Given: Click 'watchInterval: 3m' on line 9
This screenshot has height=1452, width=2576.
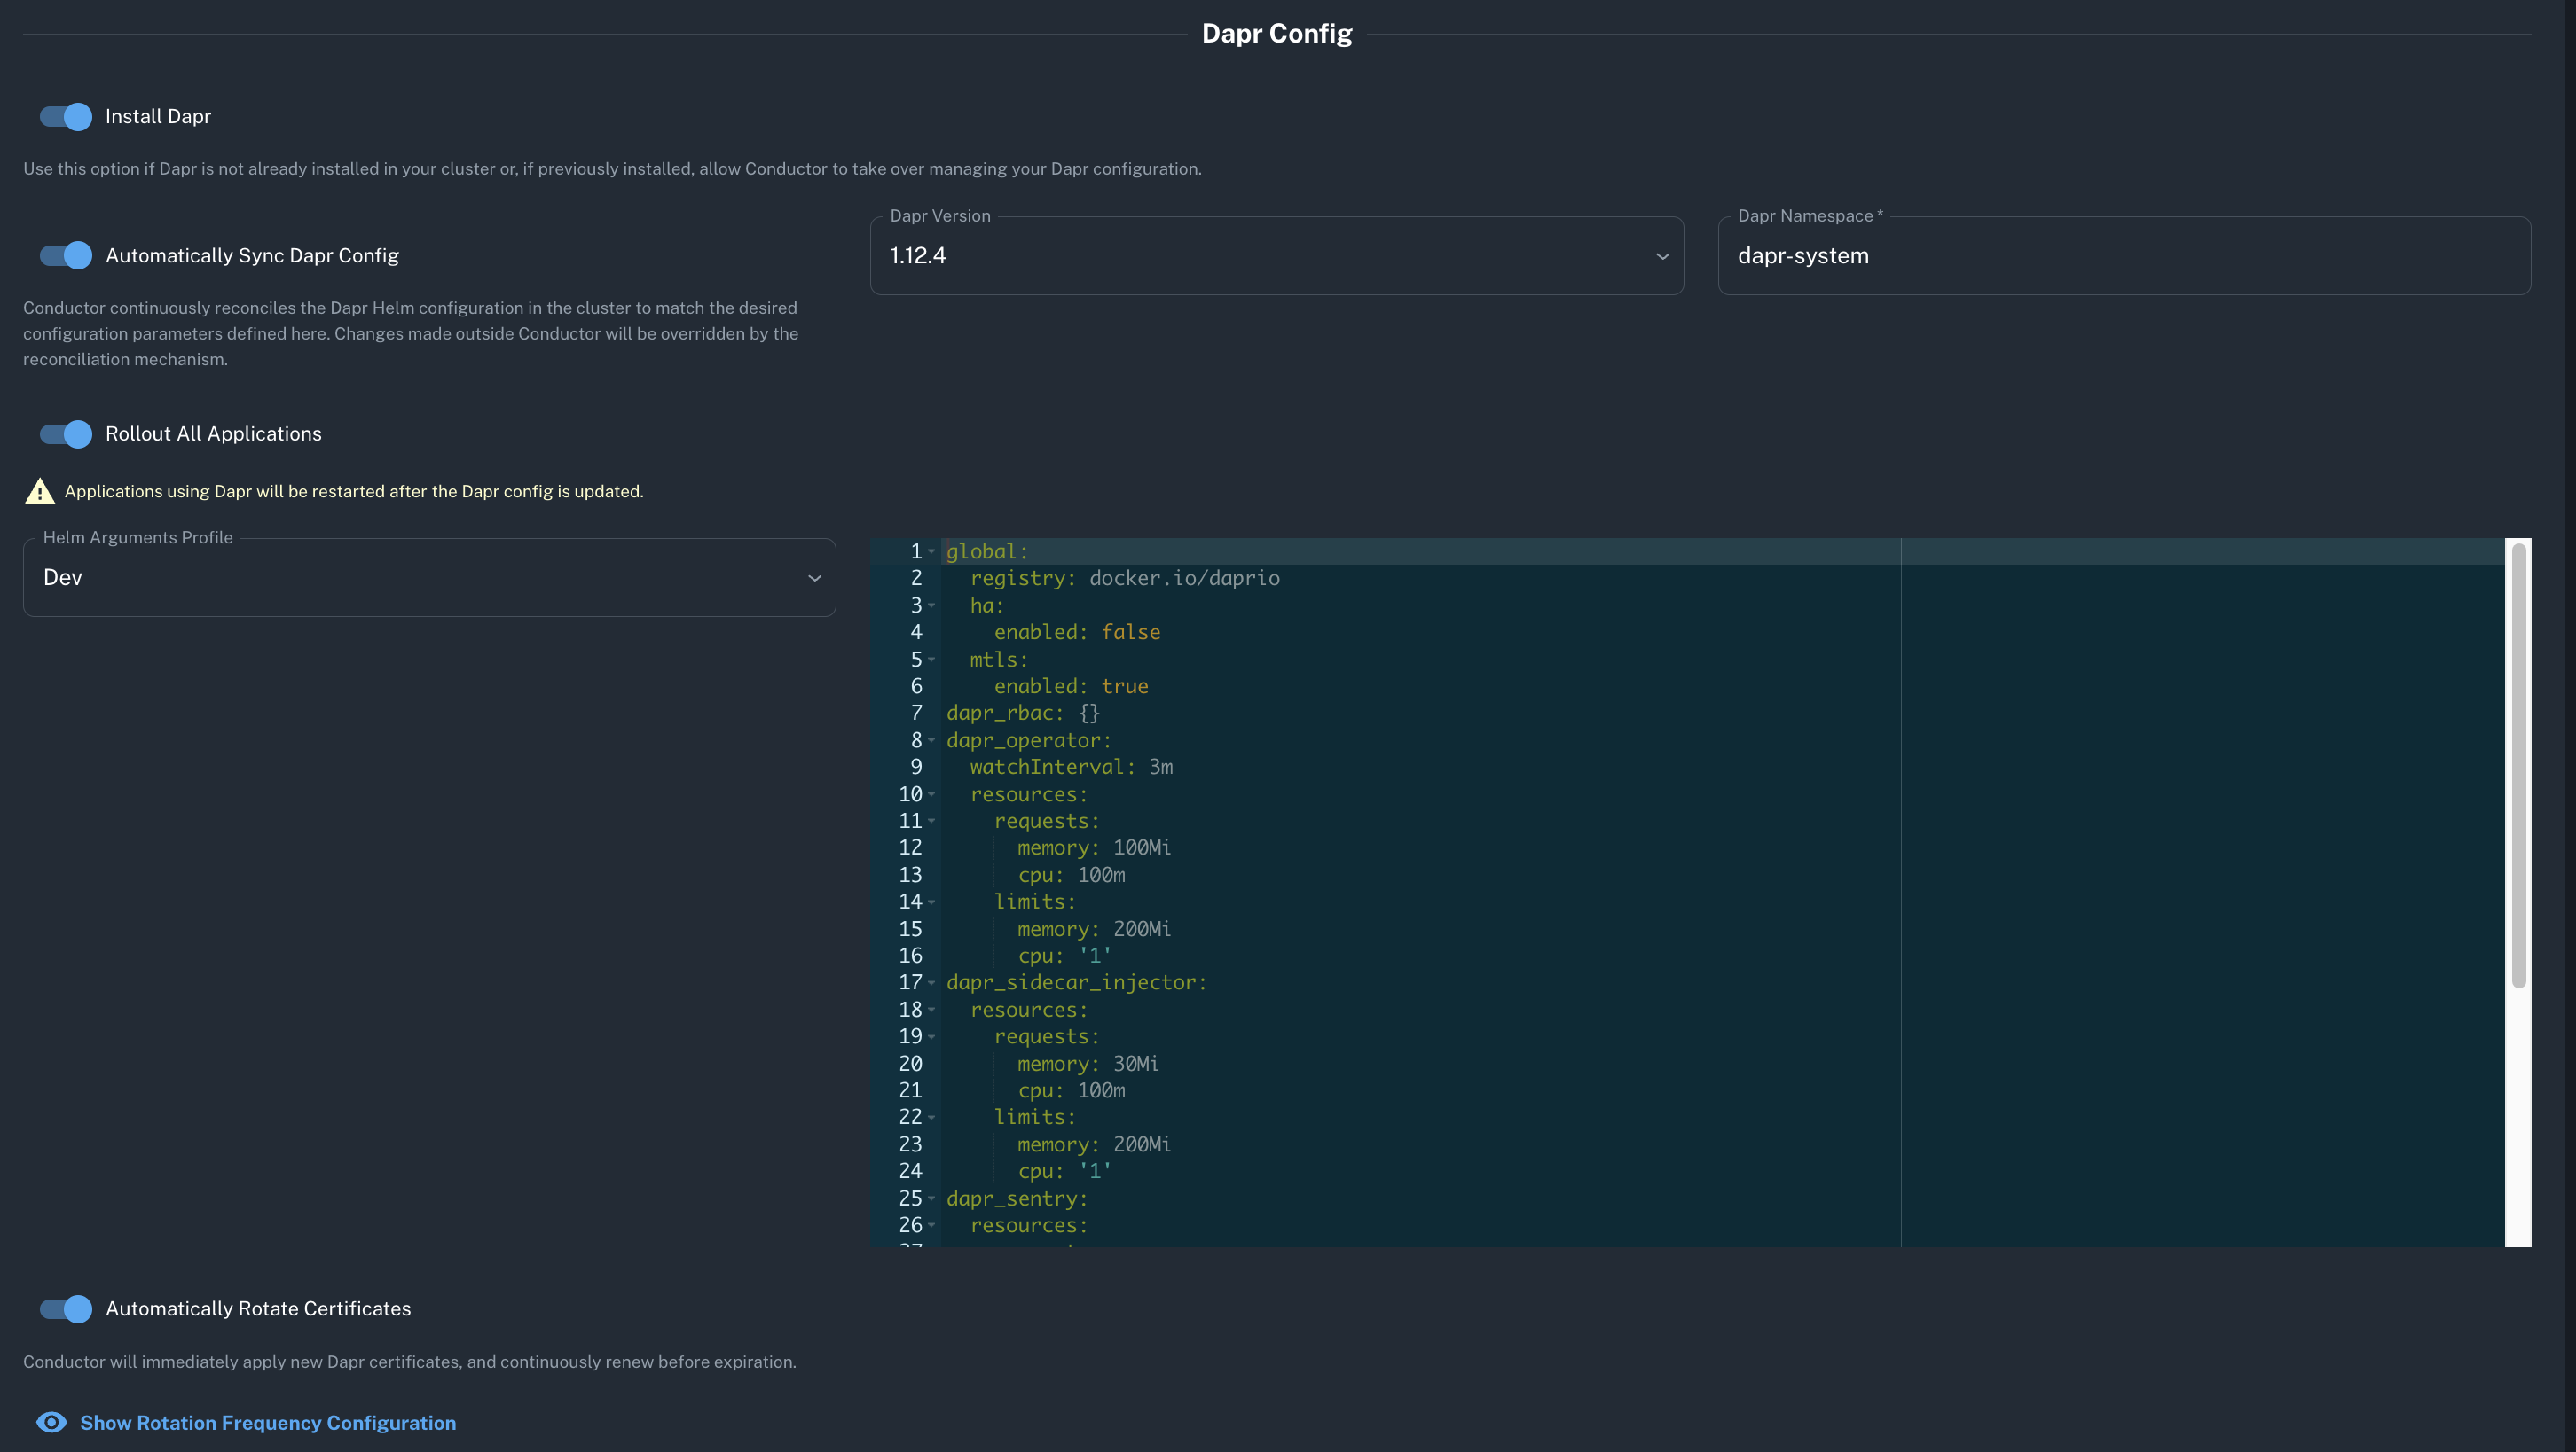Looking at the screenshot, I should point(1071,768).
